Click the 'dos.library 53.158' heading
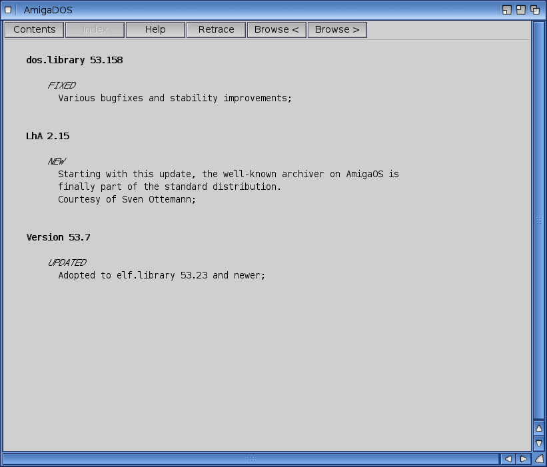 click(x=75, y=61)
